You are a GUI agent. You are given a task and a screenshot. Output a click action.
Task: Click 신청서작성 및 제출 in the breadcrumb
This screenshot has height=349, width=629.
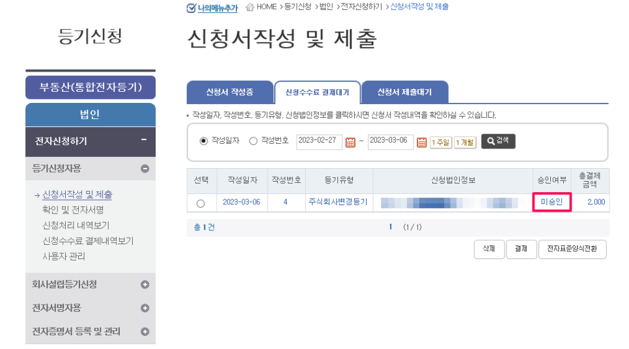pyautogui.click(x=419, y=7)
